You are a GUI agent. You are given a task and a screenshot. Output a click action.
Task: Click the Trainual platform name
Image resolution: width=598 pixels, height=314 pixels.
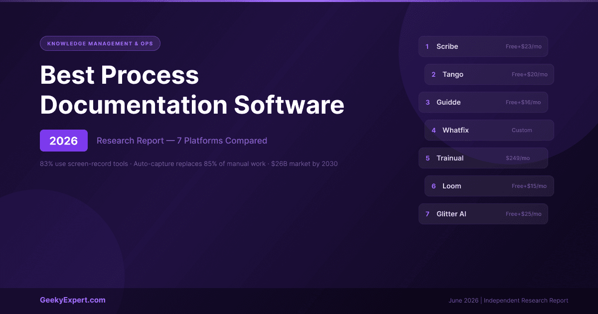[x=450, y=158]
